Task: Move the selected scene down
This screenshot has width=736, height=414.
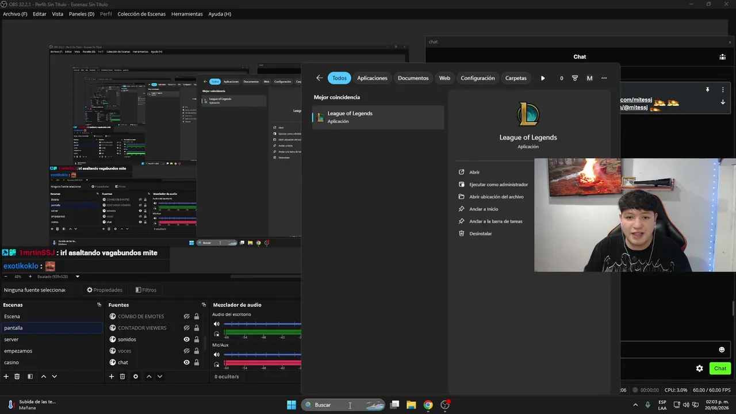Action: (54, 377)
